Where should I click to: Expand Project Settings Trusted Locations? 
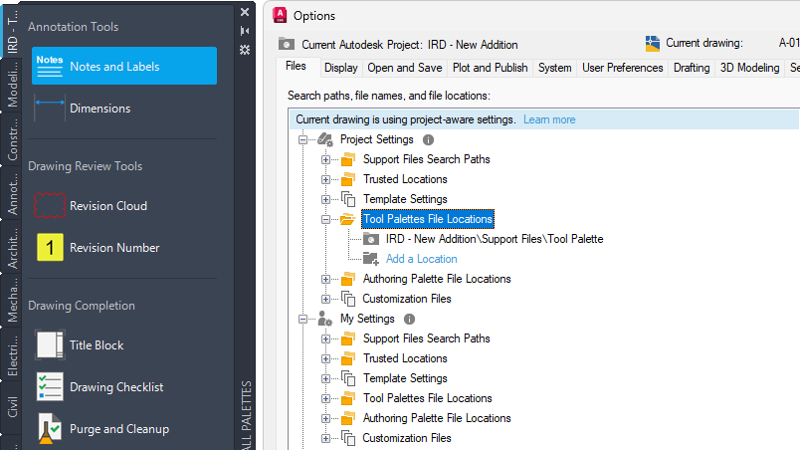(325, 179)
